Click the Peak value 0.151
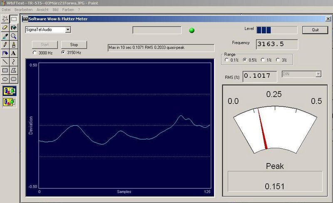The height and width of the screenshot is (203, 333). pyautogui.click(x=275, y=186)
